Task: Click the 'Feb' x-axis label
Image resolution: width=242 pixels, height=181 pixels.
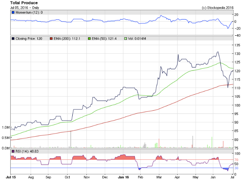Action: pyautogui.click(x=141, y=177)
